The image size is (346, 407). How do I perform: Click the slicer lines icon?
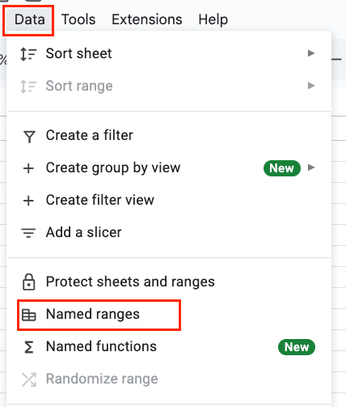[x=28, y=233]
